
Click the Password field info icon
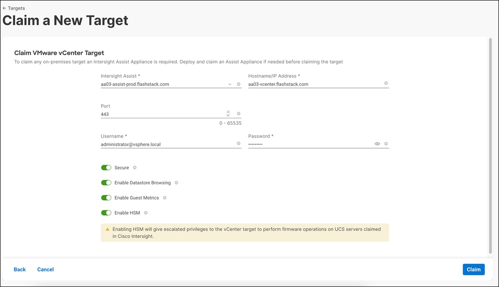tap(386, 143)
